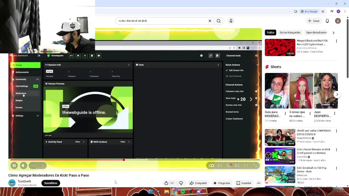Open the TechSwift channel avatar
The height and width of the screenshot is (196, 349).
pos(12,183)
